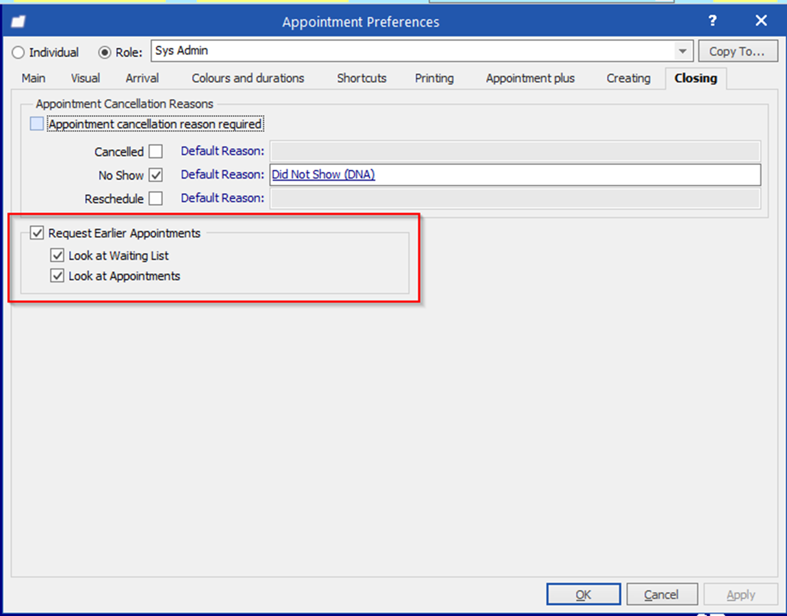Viewport: 787px width, 616px height.
Task: Open the Did Not Show (DNA) link
Action: [x=323, y=175]
